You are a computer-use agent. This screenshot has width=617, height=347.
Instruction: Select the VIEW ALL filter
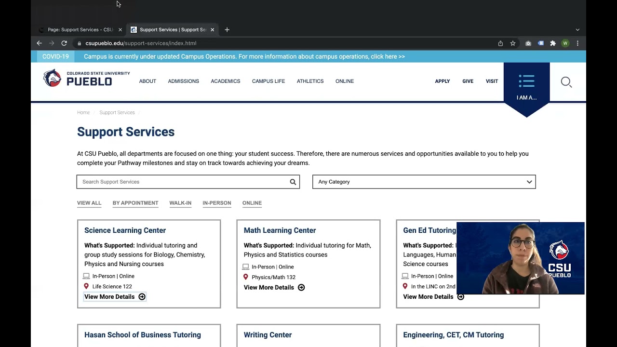[x=89, y=203]
